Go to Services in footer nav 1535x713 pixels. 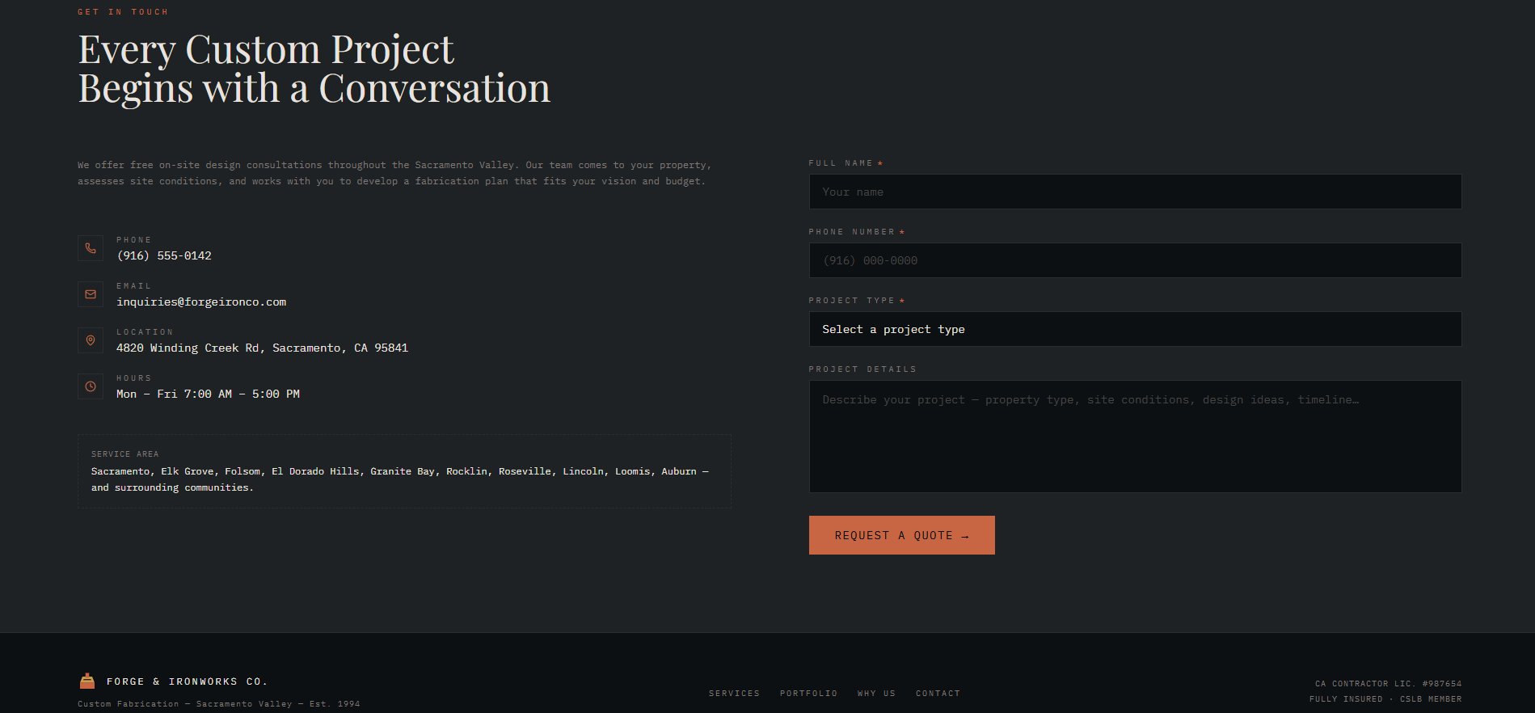click(734, 694)
